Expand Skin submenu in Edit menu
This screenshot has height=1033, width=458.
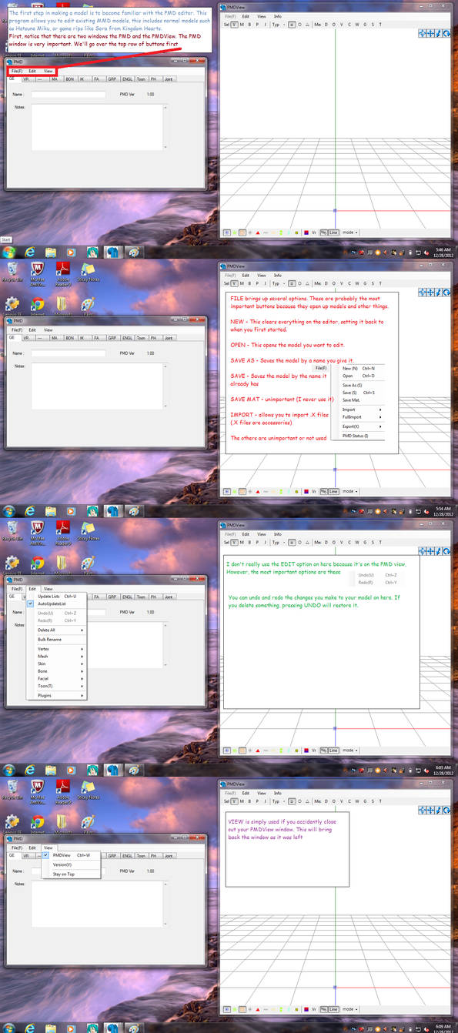57,664
